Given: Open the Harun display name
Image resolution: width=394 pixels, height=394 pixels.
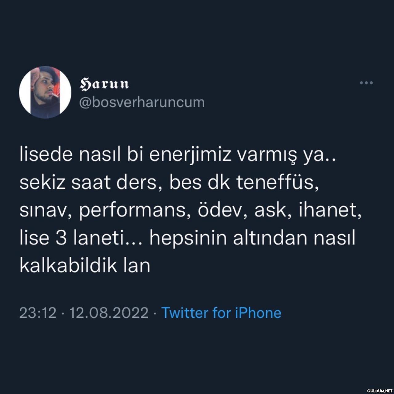Looking at the screenshot, I should [104, 84].
